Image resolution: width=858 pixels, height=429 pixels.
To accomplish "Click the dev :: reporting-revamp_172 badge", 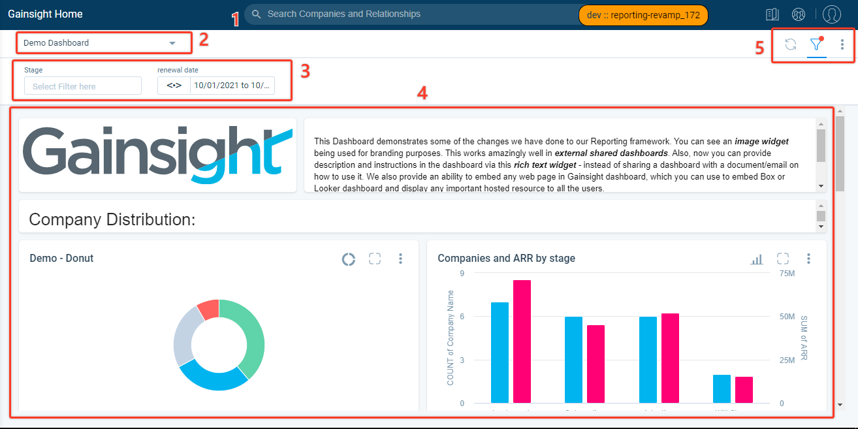I will 643,15.
